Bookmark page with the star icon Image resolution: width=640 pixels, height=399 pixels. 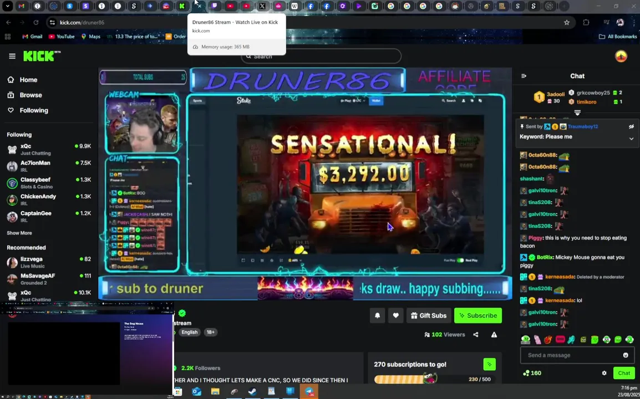tap(567, 22)
